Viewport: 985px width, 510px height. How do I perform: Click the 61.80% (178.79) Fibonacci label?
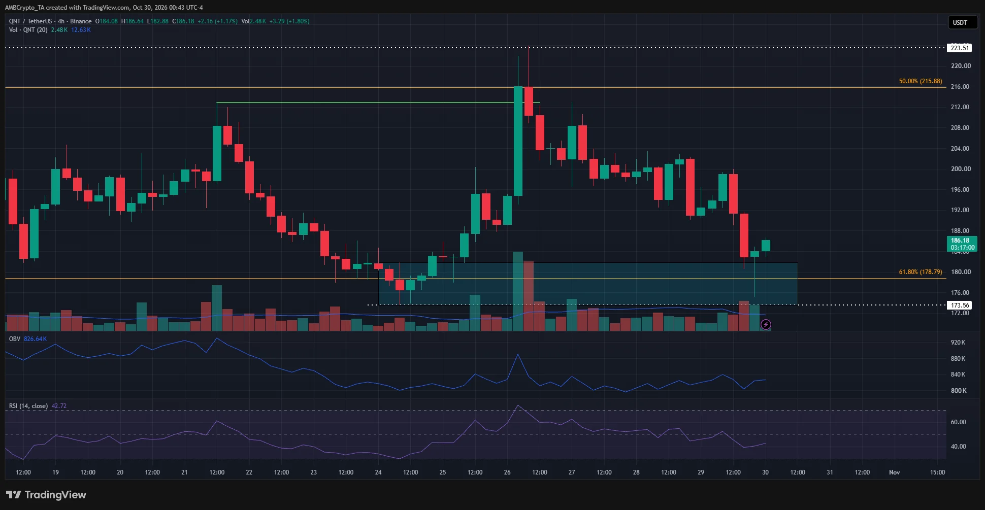click(921, 272)
